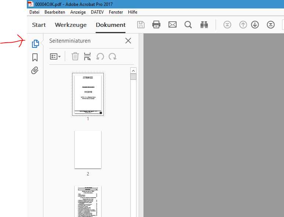Close the Seitenminiaturen panel
Viewport: 284px width, 217px height.
point(128,41)
